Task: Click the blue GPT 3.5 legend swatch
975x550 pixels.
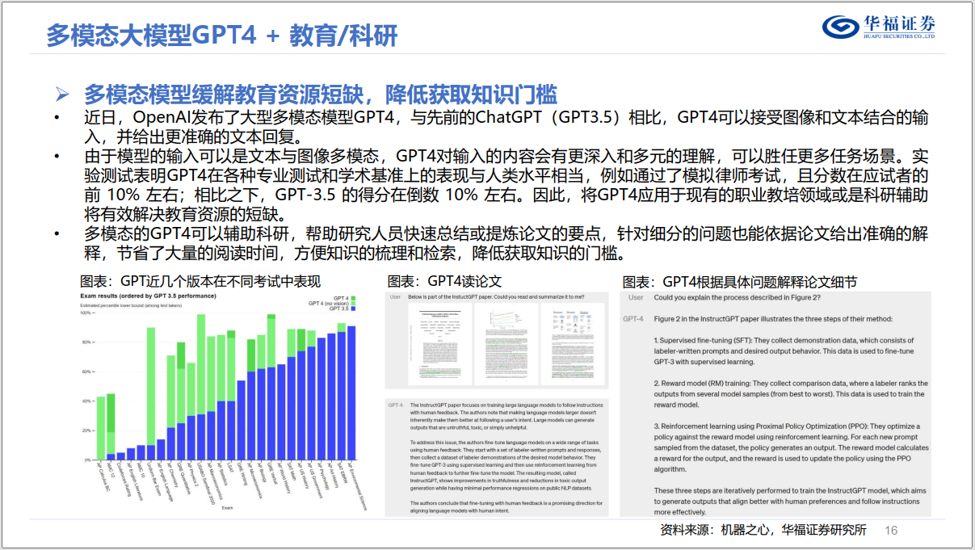Action: [x=353, y=309]
